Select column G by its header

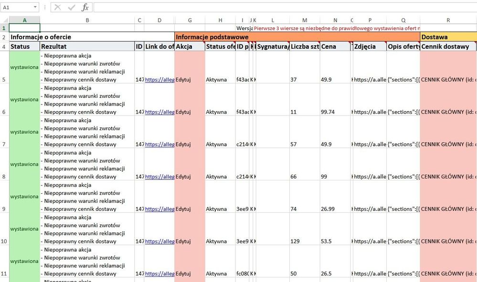[190, 21]
